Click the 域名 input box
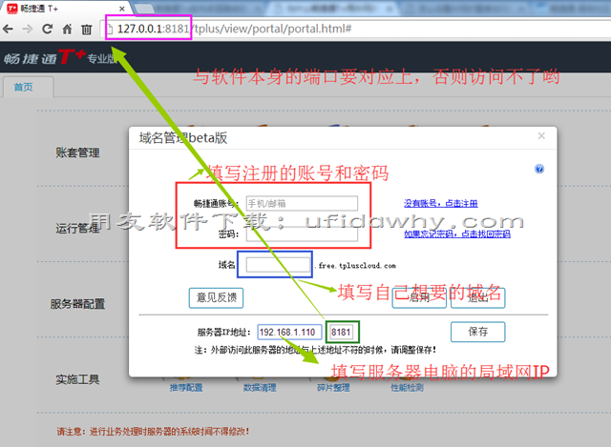The height and width of the screenshot is (447, 611). click(278, 265)
